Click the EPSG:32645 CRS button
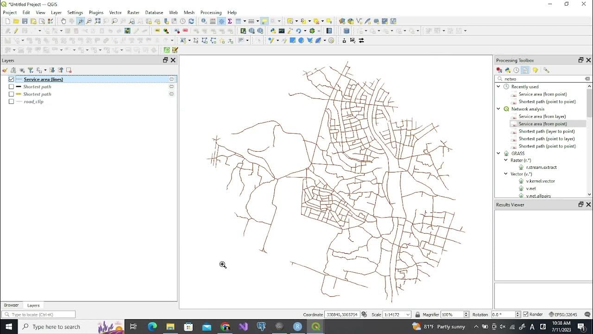 click(x=562, y=315)
